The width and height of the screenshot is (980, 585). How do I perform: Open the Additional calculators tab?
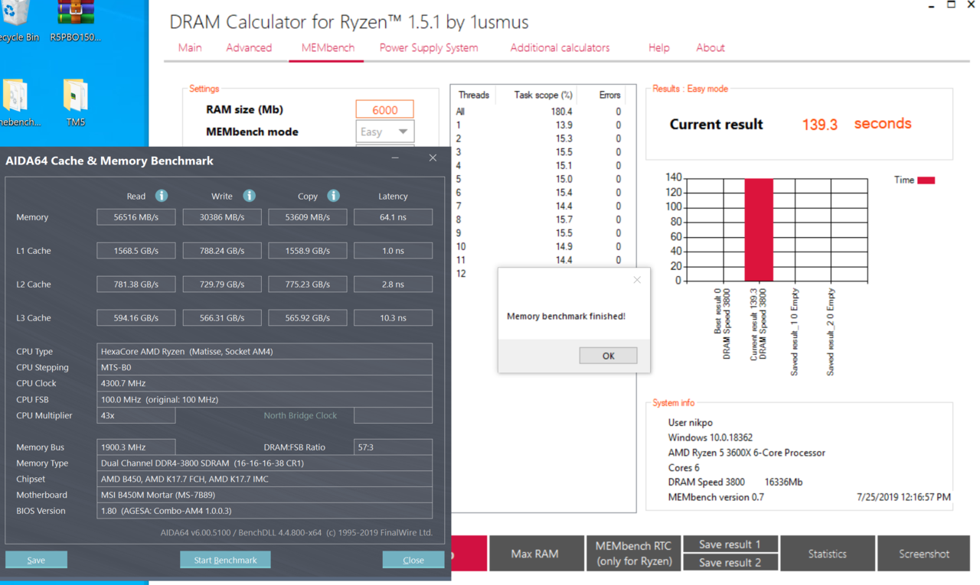560,47
